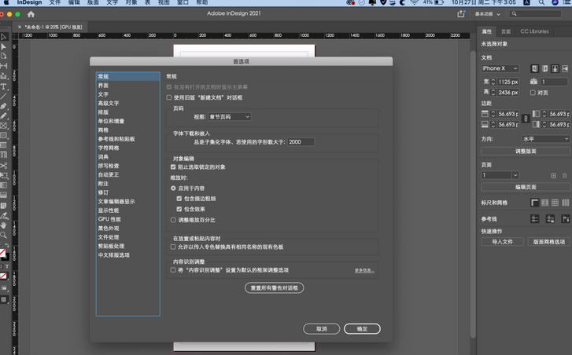Select the Hand tool
This screenshot has height=355, width=572.
4,225
